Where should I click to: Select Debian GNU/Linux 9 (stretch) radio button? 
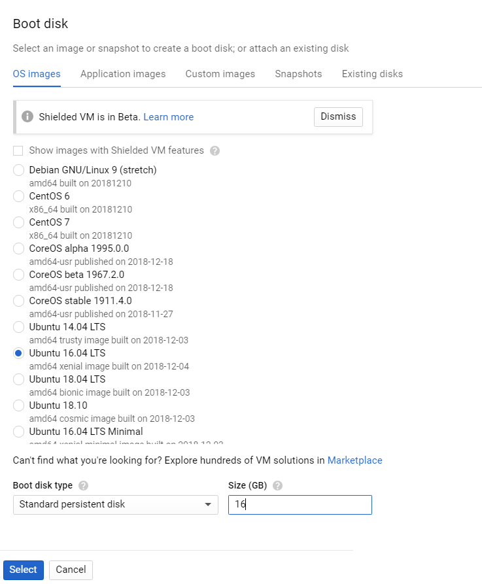pos(18,170)
